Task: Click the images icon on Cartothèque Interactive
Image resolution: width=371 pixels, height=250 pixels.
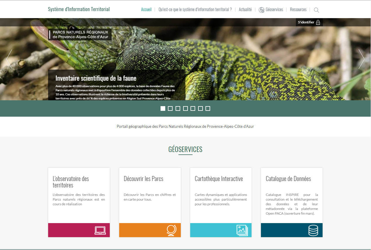Action: point(242,230)
